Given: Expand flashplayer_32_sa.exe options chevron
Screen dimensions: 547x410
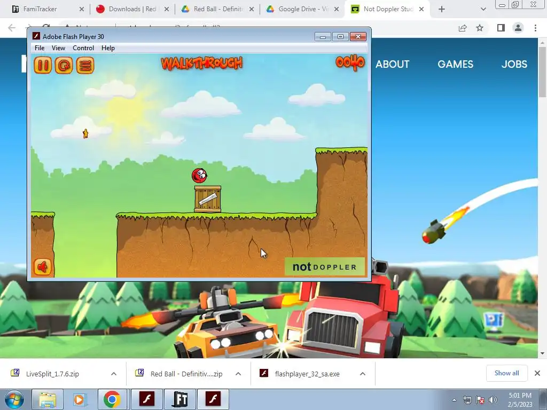Looking at the screenshot, I should [363, 374].
